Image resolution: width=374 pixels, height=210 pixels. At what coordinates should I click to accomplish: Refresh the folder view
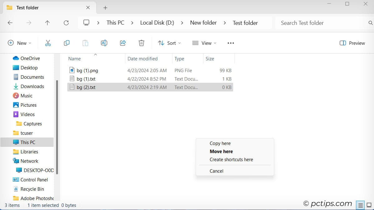pyautogui.click(x=66, y=23)
